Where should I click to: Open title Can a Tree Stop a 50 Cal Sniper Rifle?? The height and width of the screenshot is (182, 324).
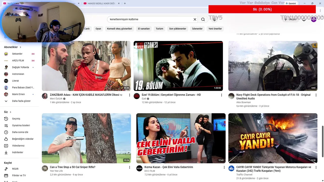(73, 167)
